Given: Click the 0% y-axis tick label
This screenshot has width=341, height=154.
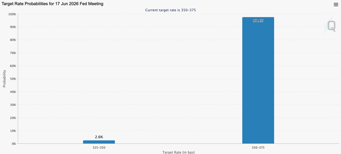Looking at the screenshot, I should (13, 144).
